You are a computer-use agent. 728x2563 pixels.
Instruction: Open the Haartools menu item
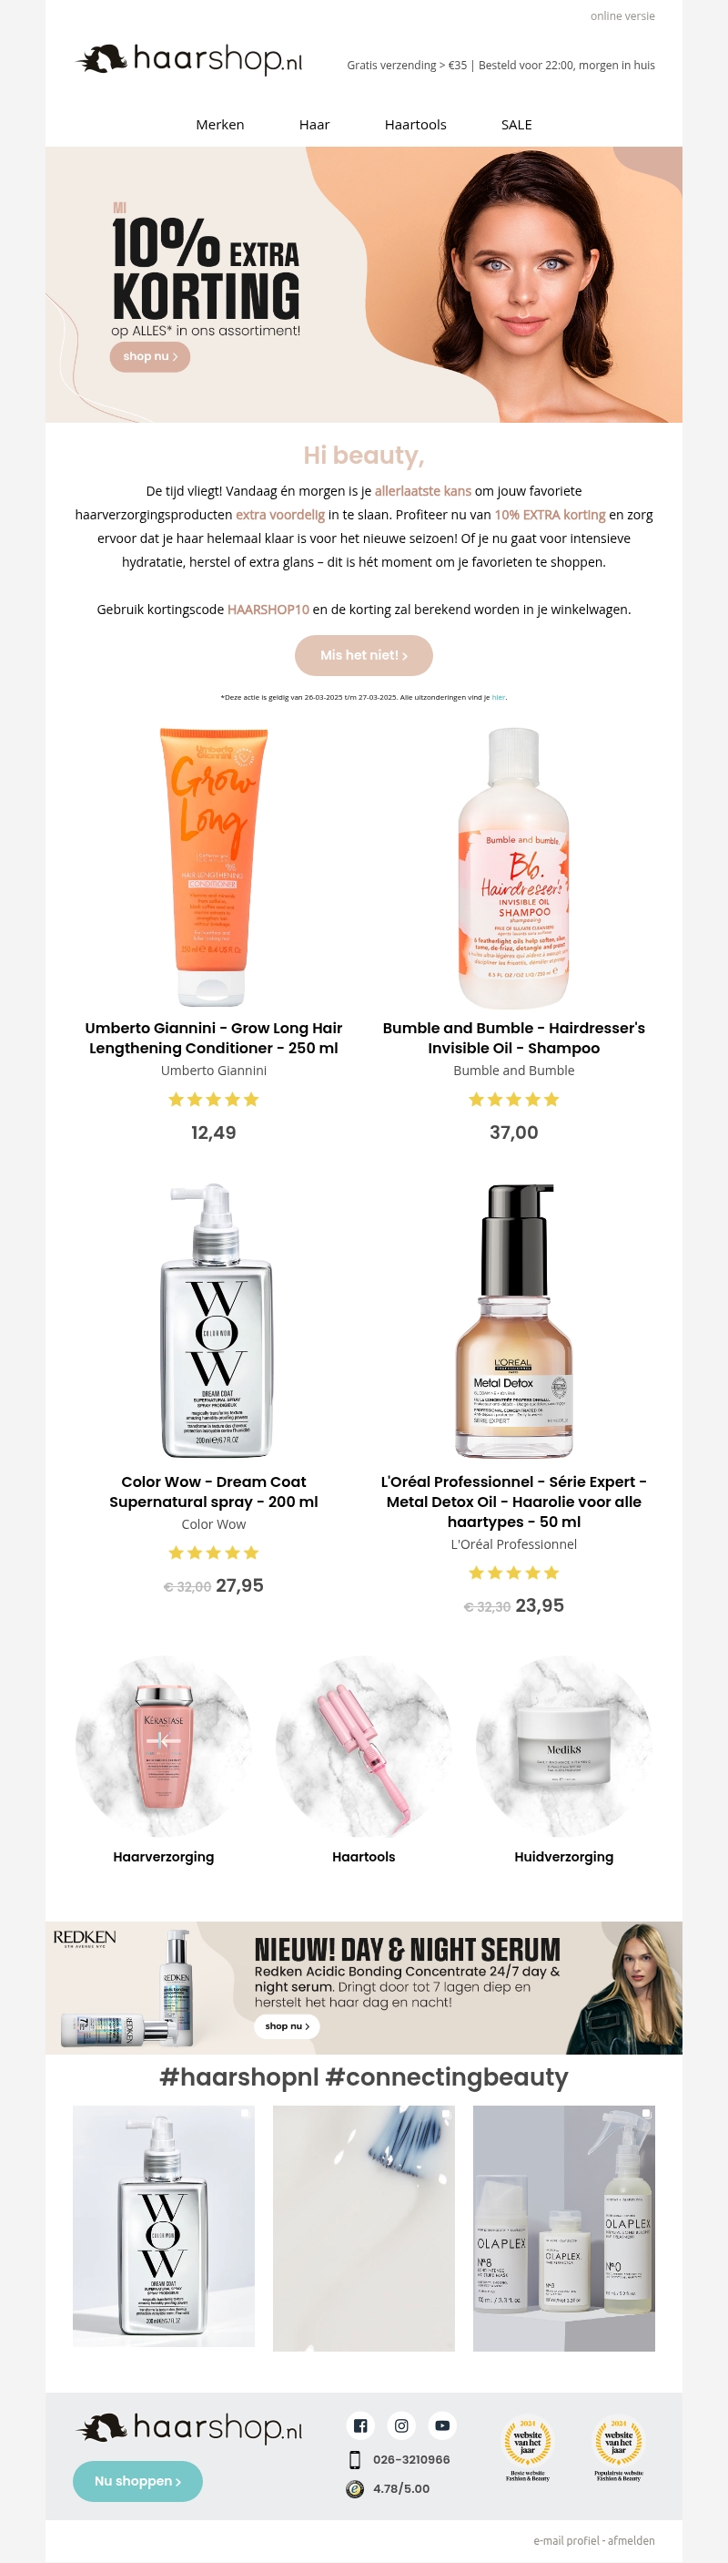point(415,125)
